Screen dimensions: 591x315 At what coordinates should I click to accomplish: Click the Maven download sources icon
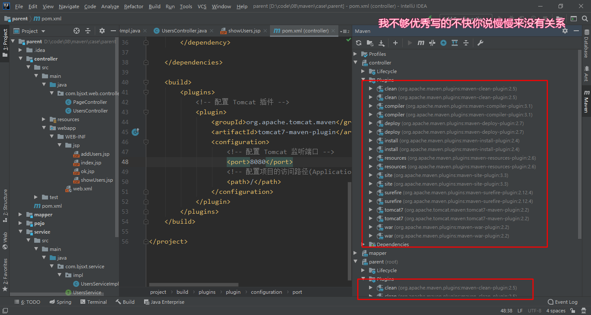pyautogui.click(x=382, y=43)
